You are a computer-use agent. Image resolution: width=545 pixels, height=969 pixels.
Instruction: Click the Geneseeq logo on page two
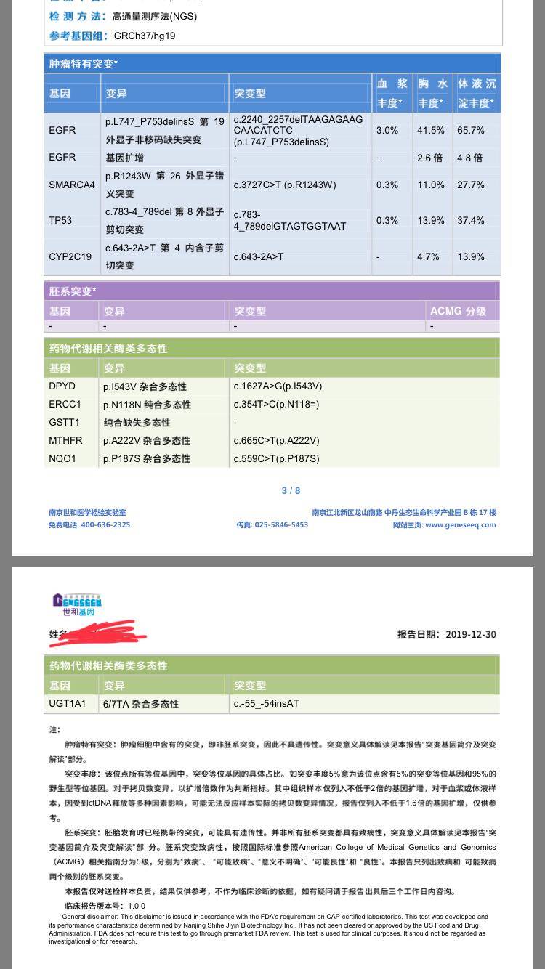click(77, 604)
